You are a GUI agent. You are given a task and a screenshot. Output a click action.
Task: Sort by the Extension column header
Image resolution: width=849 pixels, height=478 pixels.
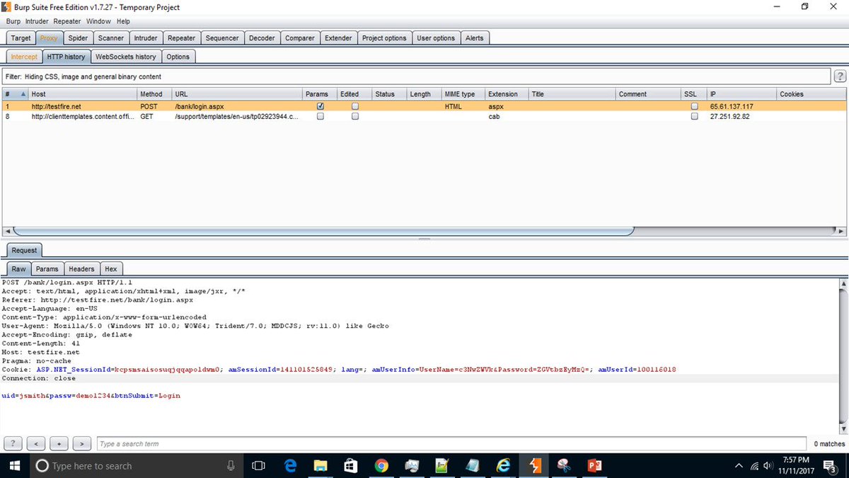click(x=507, y=94)
